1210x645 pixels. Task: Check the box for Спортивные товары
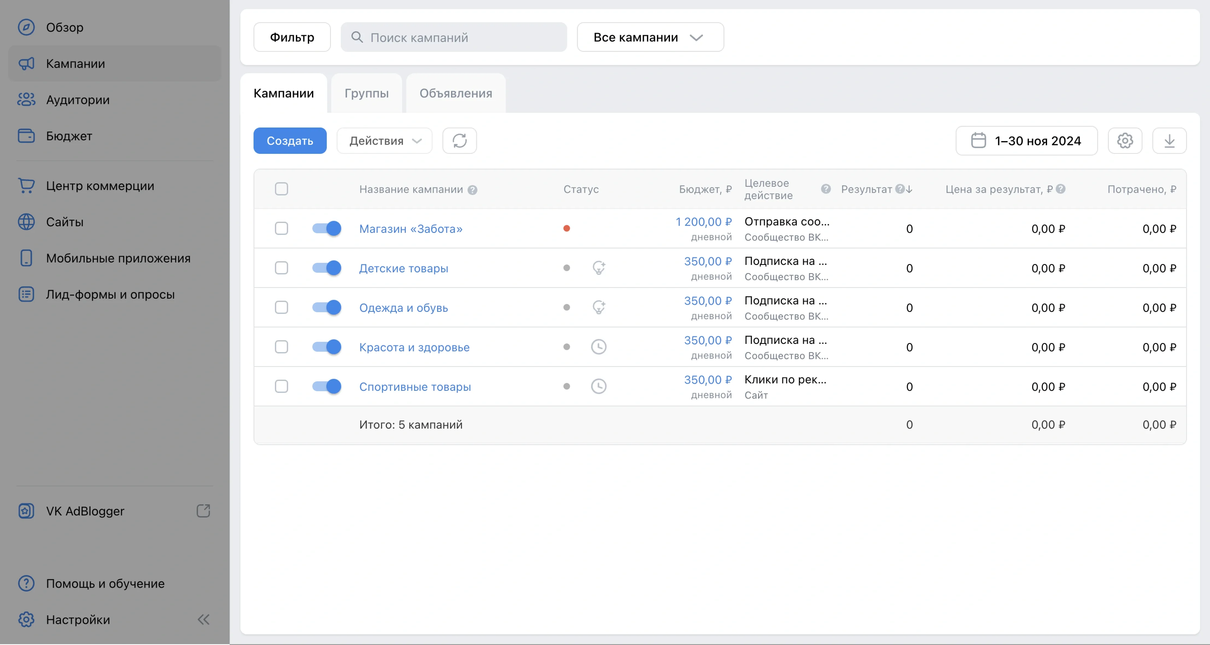coord(281,386)
